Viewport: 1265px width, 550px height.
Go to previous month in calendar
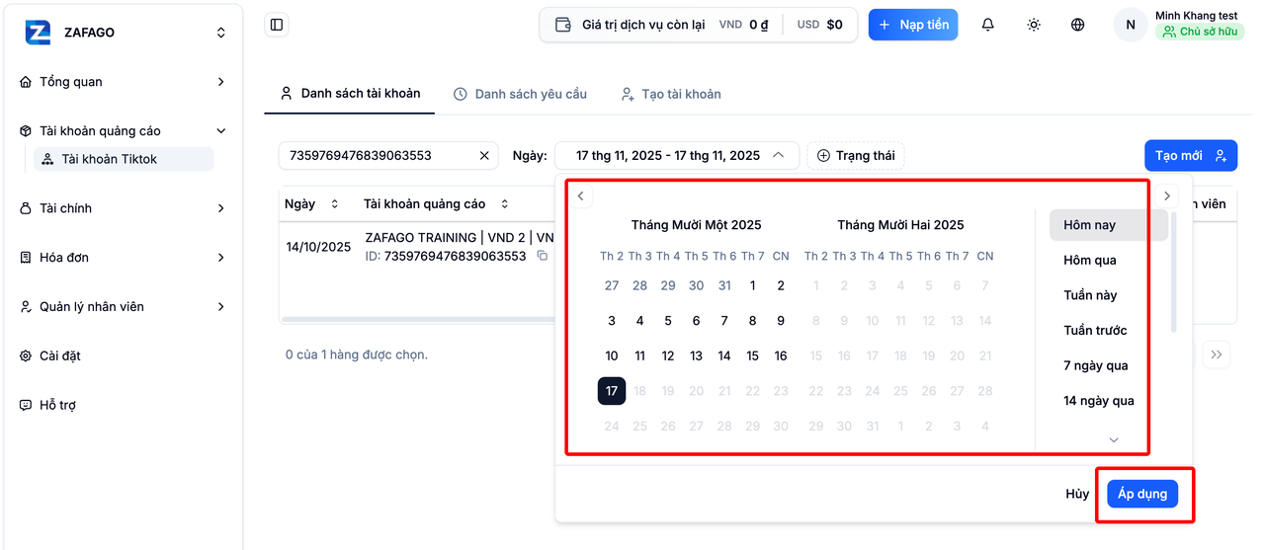coord(581,196)
